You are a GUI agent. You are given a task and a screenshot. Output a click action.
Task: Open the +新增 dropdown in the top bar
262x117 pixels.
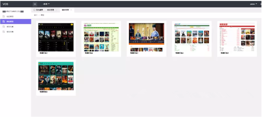tap(46, 4)
